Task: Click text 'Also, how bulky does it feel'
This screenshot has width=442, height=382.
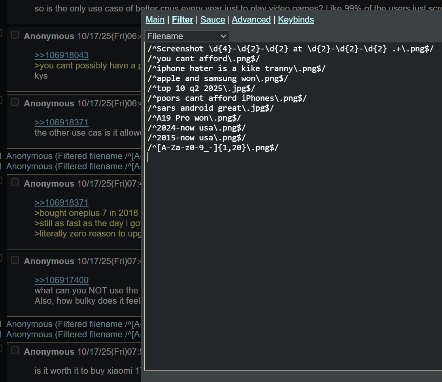Action: 87,301
